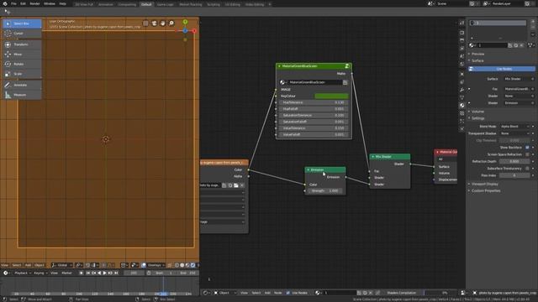Open the Help menu
Viewport: 538px width, 302px height.
63,3
